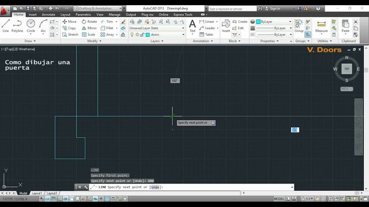Click the Help question mark icon
This screenshot has width=369, height=207.
point(318,9)
